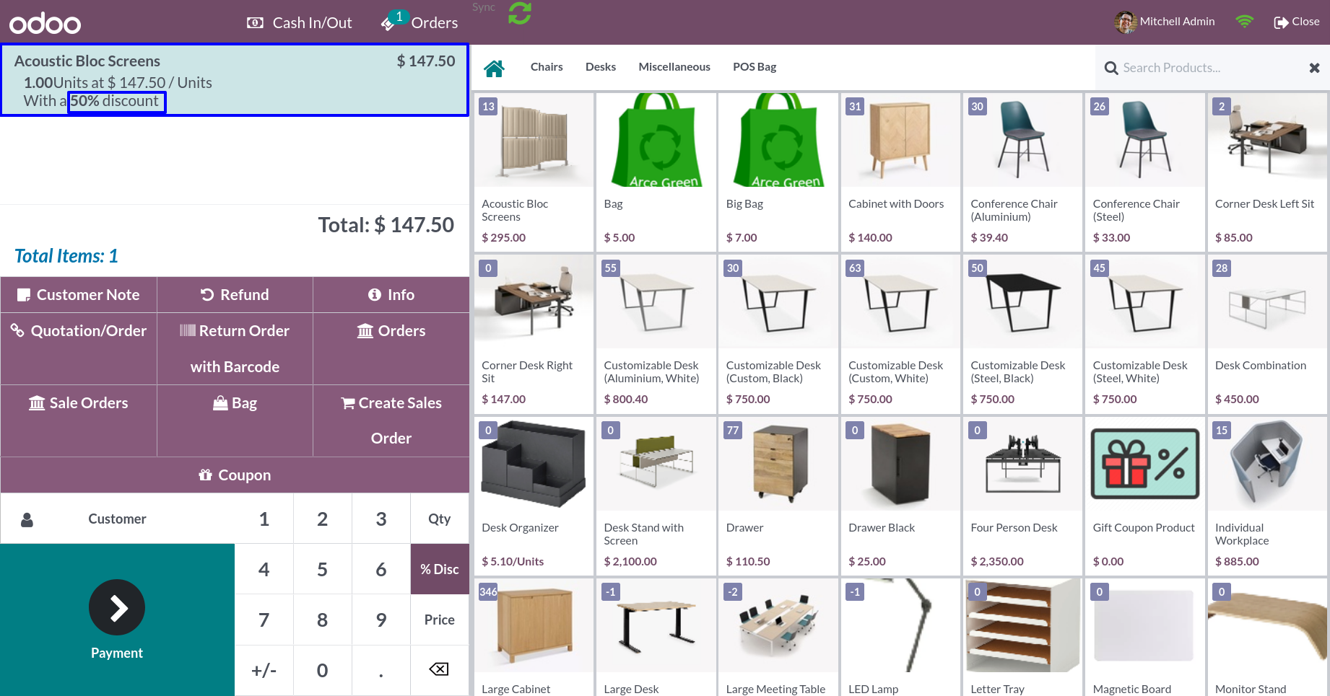The height and width of the screenshot is (696, 1330).
Task: Select Price mode on numpad
Action: click(440, 620)
